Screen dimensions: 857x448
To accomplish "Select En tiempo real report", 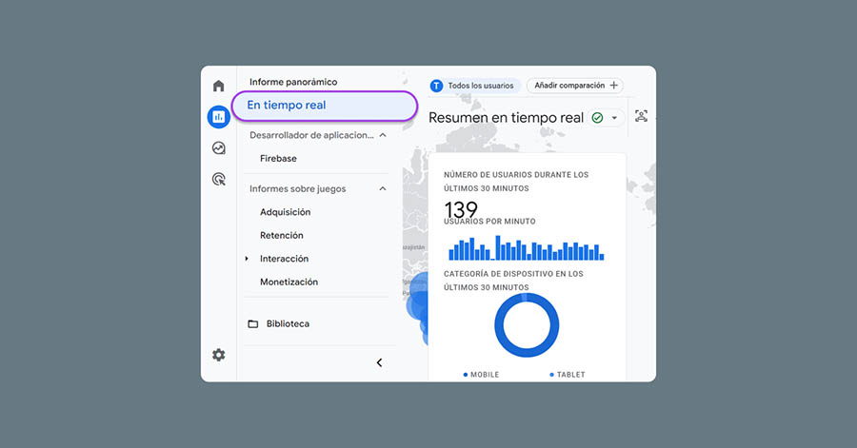I will (287, 106).
